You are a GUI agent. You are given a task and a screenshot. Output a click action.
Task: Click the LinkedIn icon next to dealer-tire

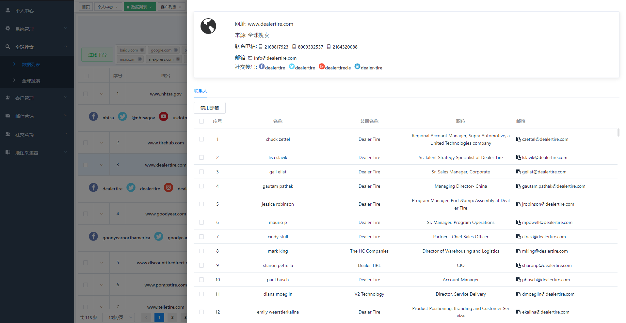click(x=357, y=66)
